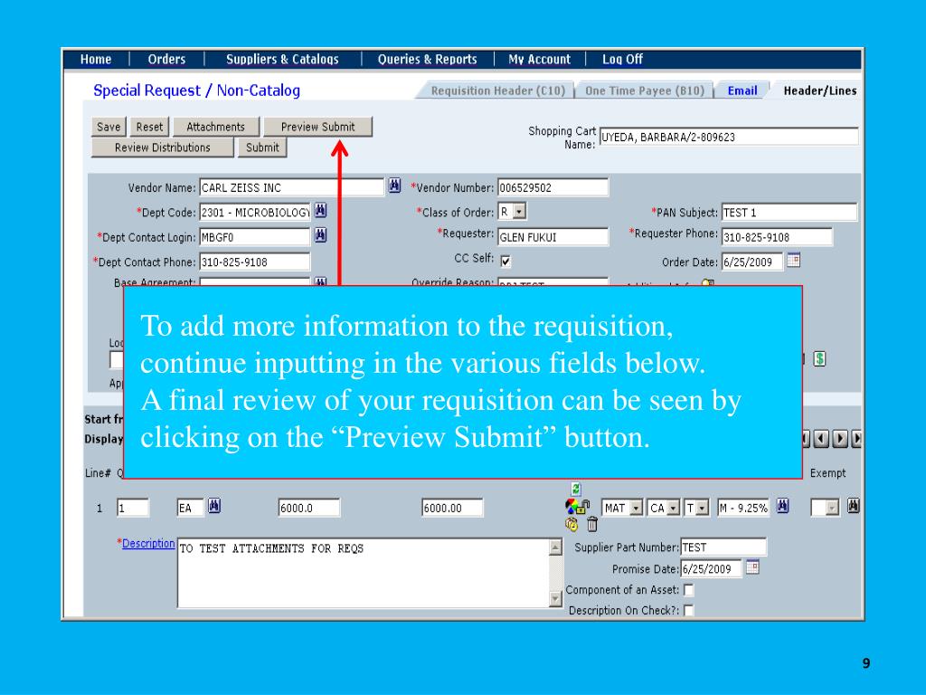This screenshot has width=926, height=695.
Task: Open the Exempt dropdown on line 1
Action: (x=825, y=508)
